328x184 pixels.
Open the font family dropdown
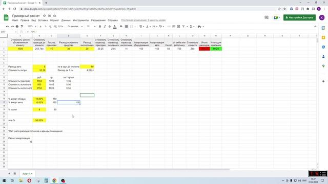tap(75, 27)
